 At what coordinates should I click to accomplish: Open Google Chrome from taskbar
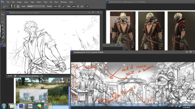click(x=48, y=106)
